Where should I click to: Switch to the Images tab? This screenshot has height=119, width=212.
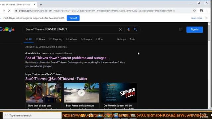86,39
